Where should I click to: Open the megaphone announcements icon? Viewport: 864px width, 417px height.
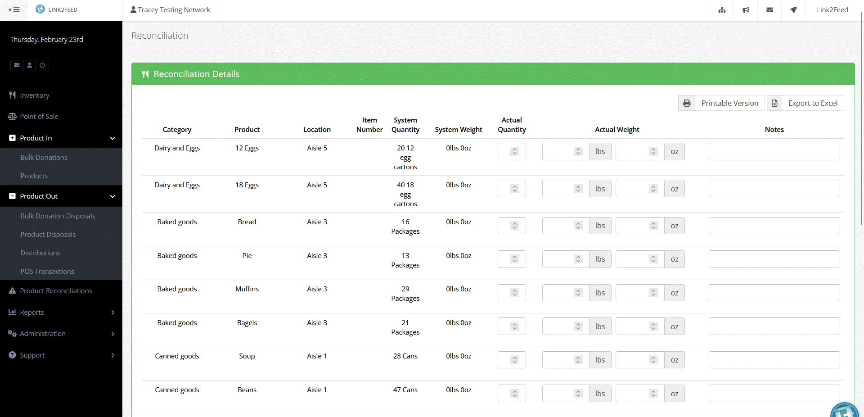[x=746, y=10]
